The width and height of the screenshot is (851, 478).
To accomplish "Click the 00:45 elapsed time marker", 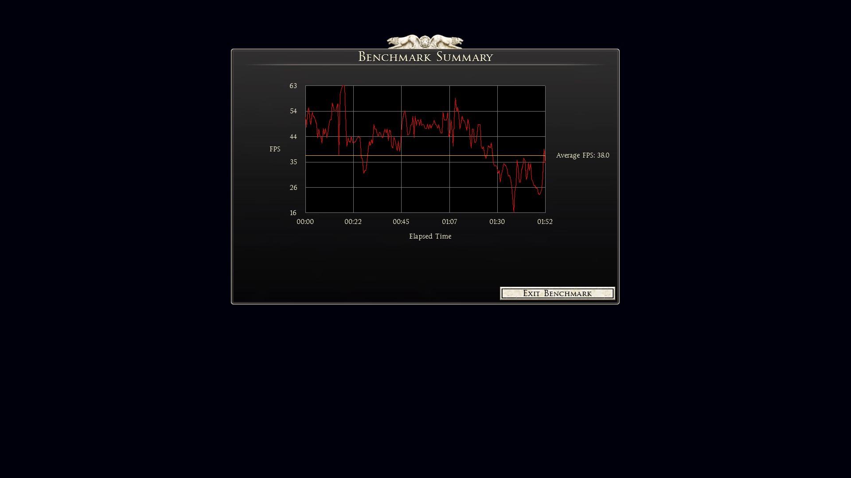I will (x=401, y=222).
